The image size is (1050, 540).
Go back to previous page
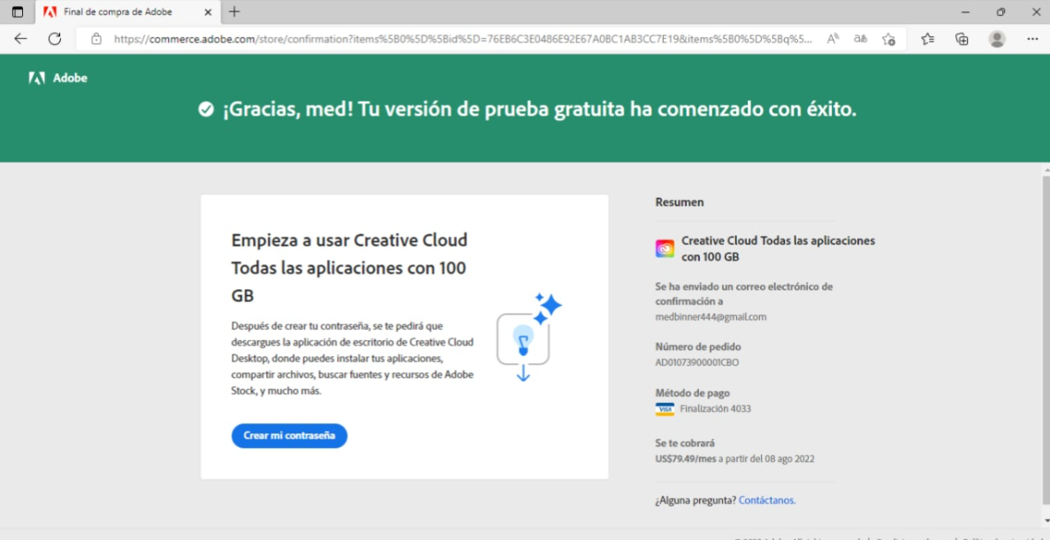[20, 39]
